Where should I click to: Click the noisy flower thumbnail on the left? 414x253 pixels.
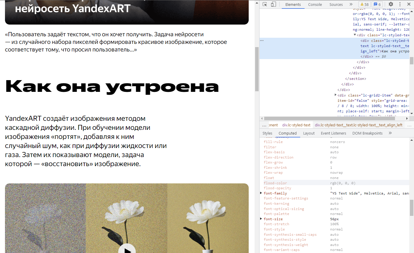point(45,218)
